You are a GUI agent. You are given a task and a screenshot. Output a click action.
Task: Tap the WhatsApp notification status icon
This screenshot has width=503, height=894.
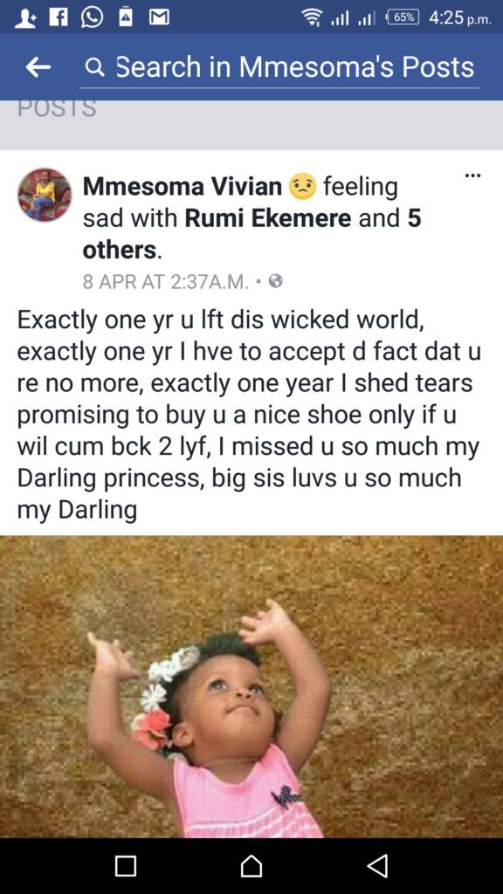point(92,17)
